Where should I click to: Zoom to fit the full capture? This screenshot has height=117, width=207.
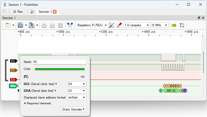tap(60, 25)
